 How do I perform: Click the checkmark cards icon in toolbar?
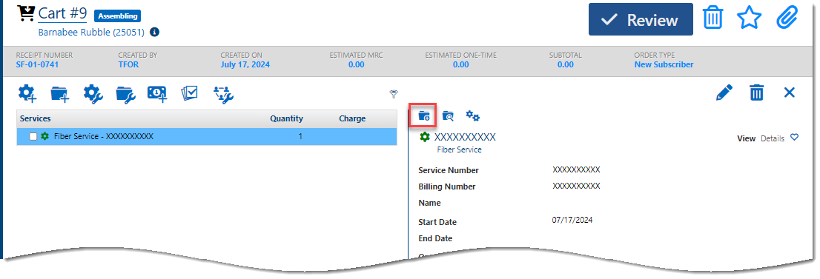click(190, 93)
